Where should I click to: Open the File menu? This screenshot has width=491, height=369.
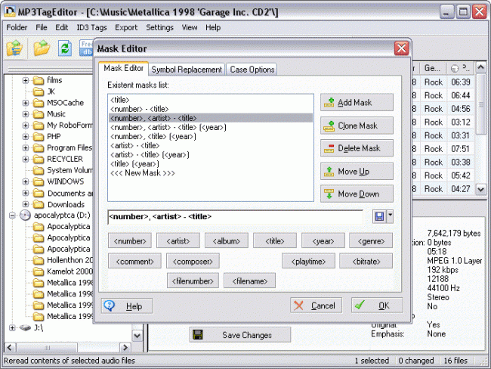pos(42,27)
